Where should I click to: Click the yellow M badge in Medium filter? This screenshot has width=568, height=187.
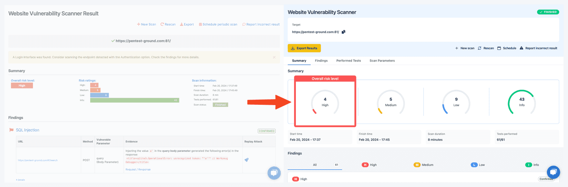tap(417, 165)
